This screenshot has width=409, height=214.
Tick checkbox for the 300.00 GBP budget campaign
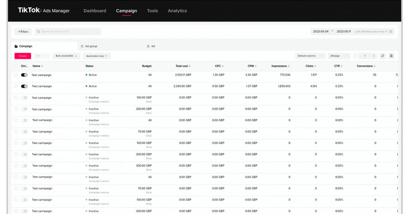[16, 166]
